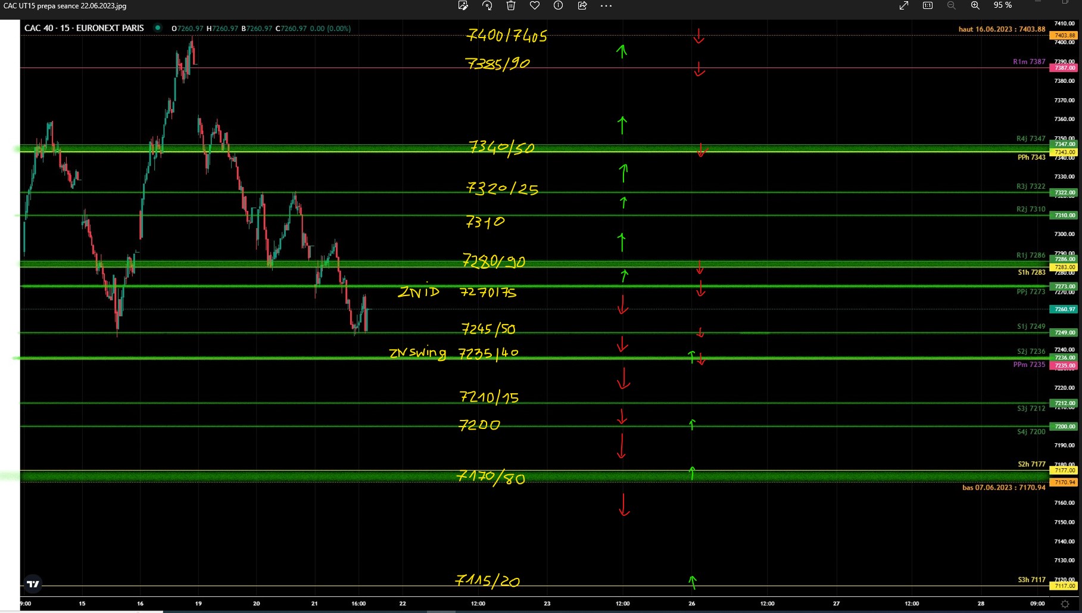The image size is (1082, 613).
Task: Add the picture to favorites with the heart icon
Action: 535,5
